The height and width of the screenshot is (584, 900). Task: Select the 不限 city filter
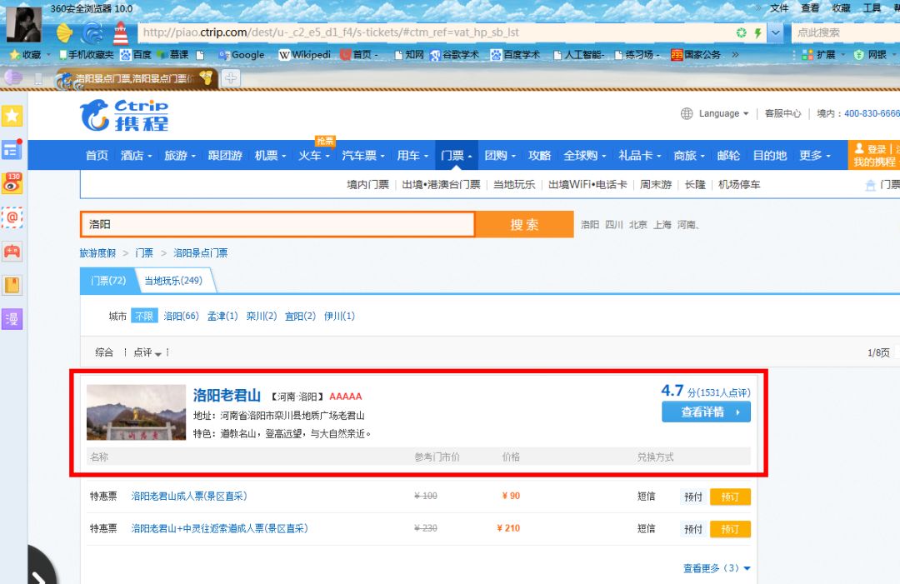click(144, 316)
